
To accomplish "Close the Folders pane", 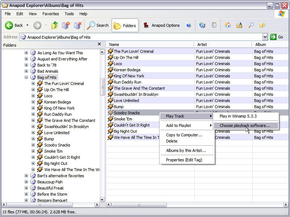I will click(99, 44).
